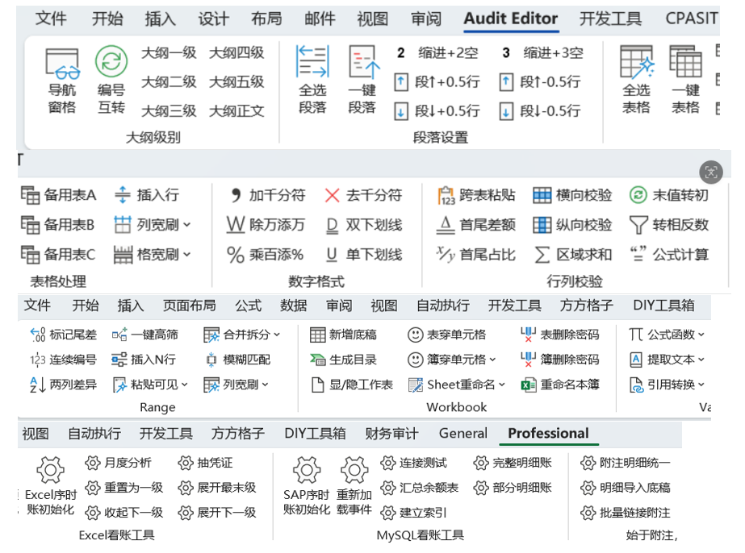Open the 导航窗格 navigation pane

click(x=62, y=81)
